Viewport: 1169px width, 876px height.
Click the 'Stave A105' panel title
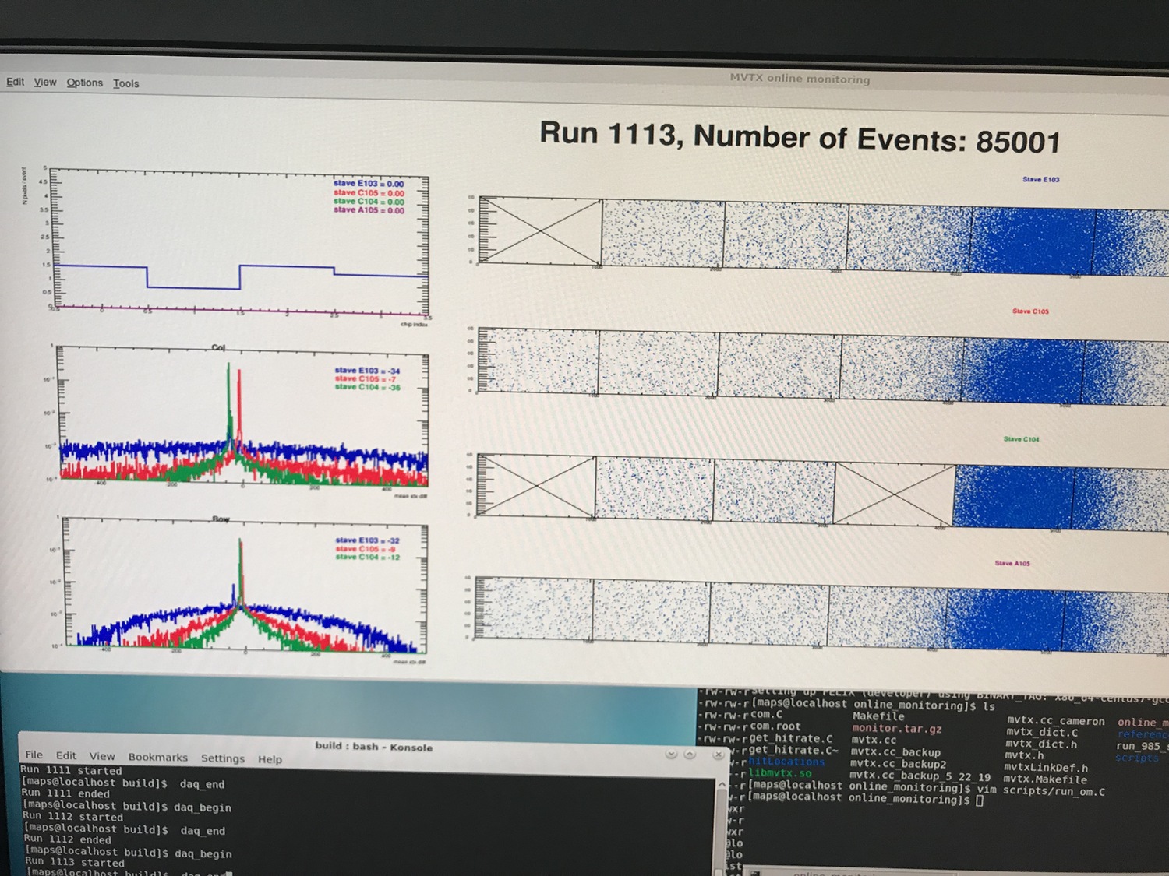point(1012,563)
